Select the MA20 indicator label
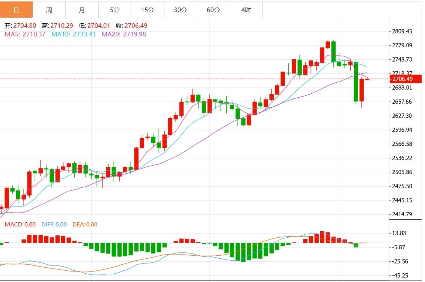Viewport: 425px width, 282px height. coord(124,34)
